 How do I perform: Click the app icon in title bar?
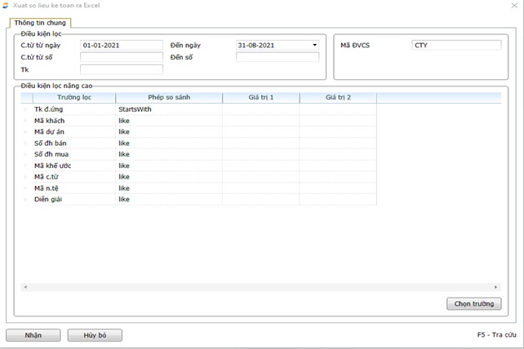(7, 6)
